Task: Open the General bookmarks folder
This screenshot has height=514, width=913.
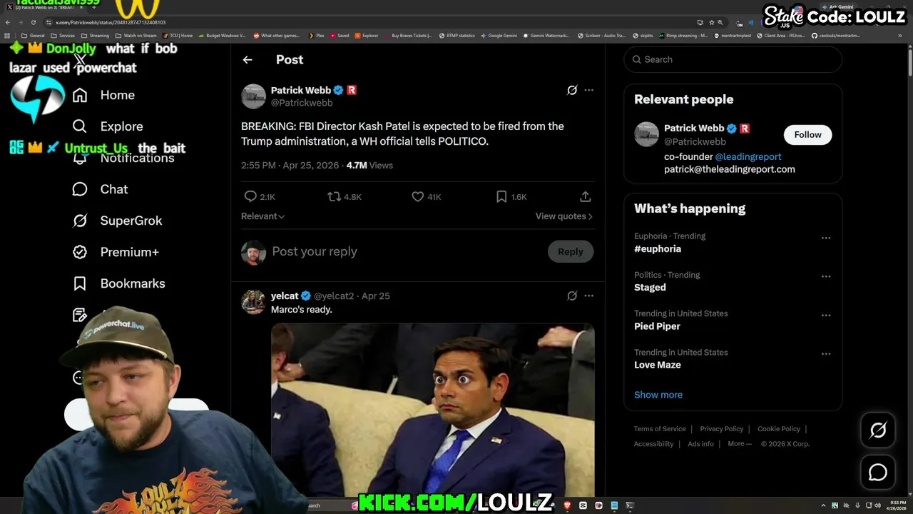Action: [33, 35]
